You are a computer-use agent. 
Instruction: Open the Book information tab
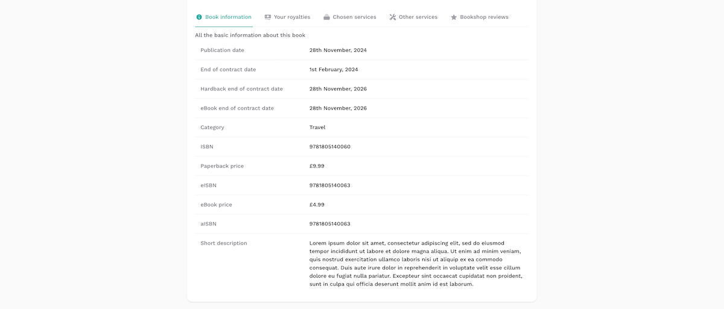[228, 17]
